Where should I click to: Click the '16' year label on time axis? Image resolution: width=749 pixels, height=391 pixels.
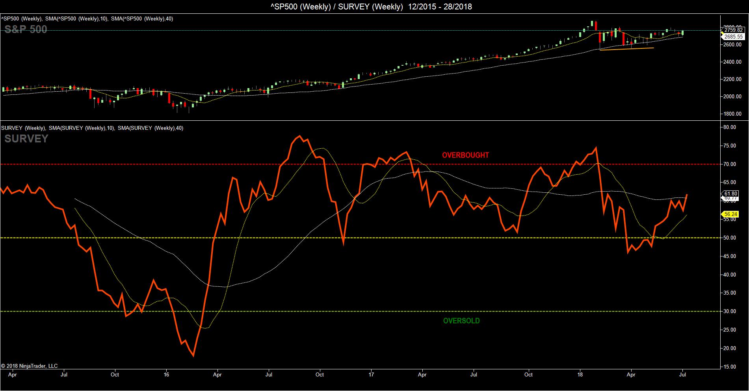coord(167,375)
